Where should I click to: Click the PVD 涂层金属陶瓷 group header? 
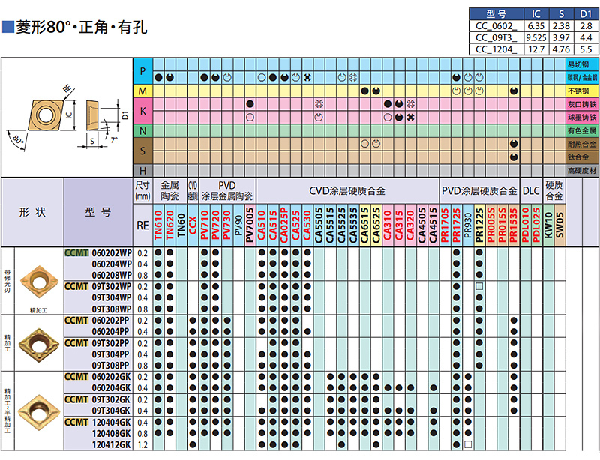(x=227, y=191)
